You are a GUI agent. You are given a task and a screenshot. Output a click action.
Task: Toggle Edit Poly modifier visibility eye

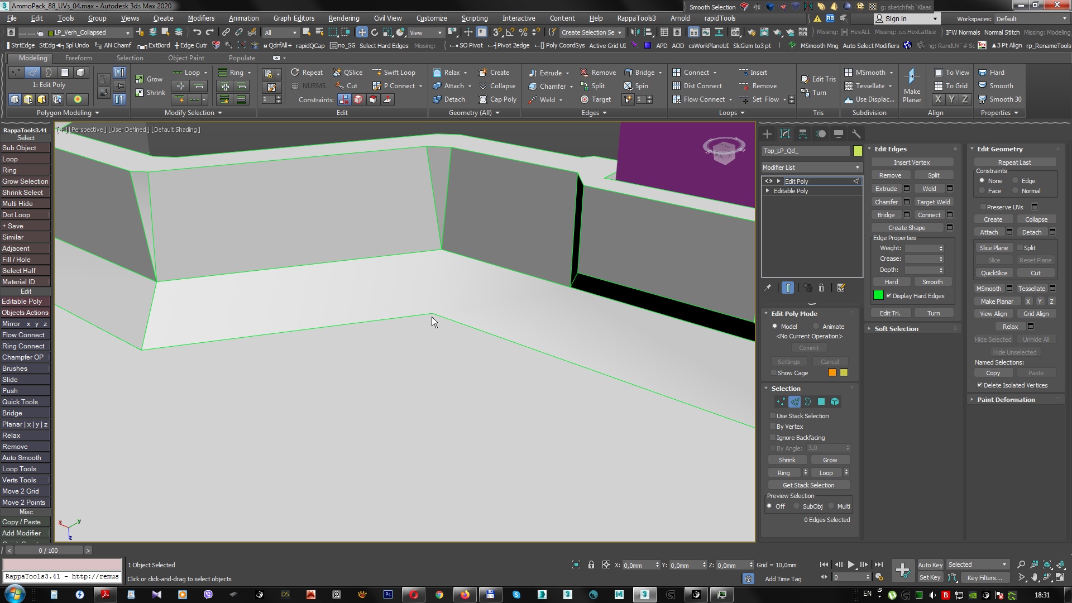click(769, 181)
